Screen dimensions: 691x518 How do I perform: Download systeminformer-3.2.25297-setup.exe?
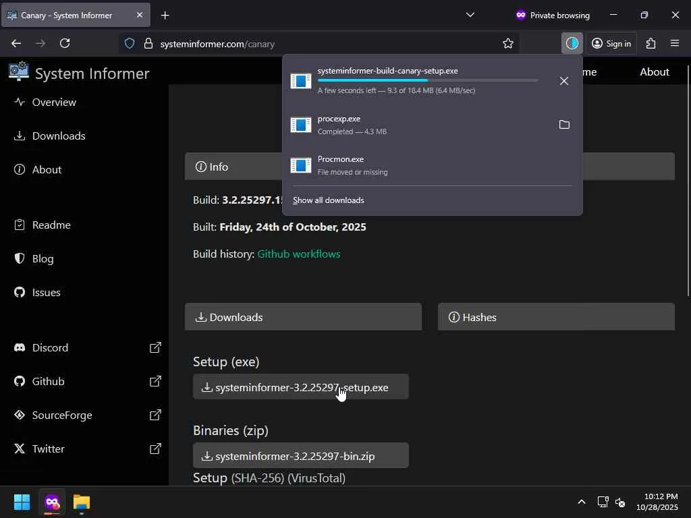pyautogui.click(x=301, y=387)
